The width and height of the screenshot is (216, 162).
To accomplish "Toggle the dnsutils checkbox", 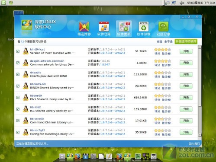I will click(x=18, y=74).
